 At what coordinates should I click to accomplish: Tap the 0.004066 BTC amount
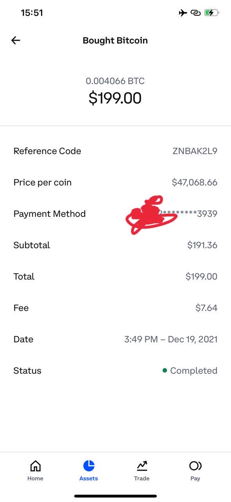pos(115,81)
